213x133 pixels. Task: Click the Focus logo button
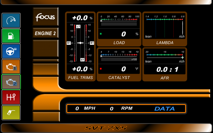46,17
